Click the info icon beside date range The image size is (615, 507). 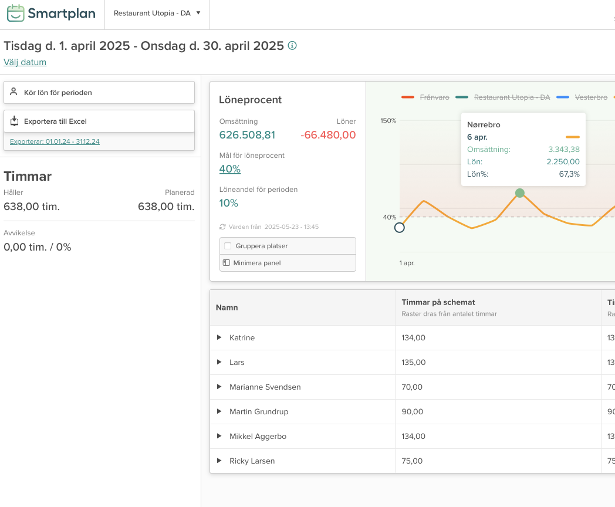[x=292, y=46]
